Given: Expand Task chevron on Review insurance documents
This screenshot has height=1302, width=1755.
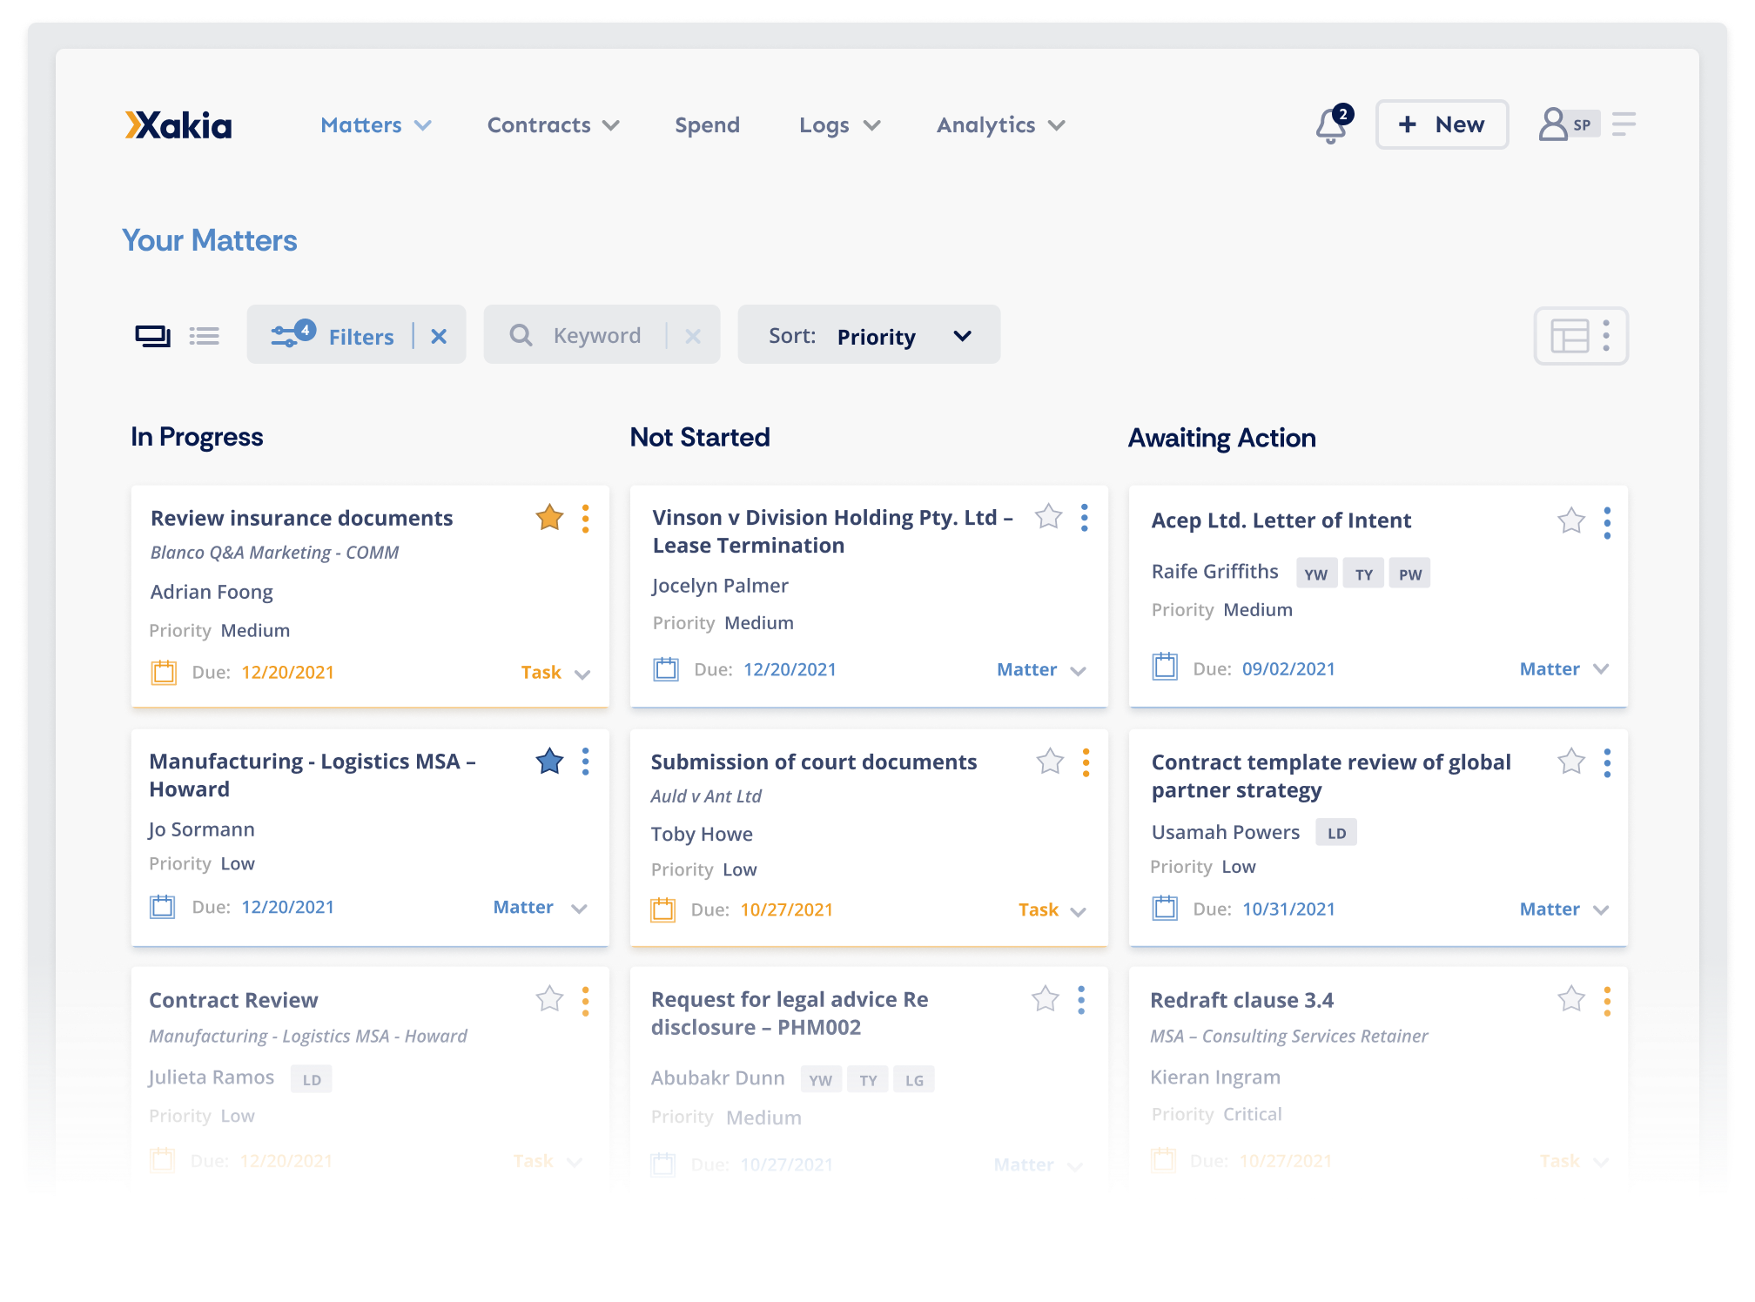Looking at the screenshot, I should coord(583,674).
